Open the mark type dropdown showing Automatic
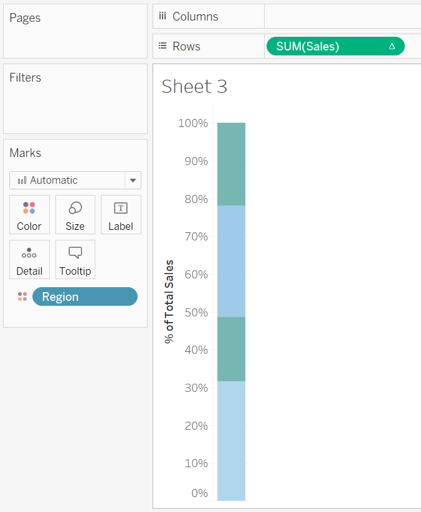This screenshot has height=512, width=421. click(132, 180)
